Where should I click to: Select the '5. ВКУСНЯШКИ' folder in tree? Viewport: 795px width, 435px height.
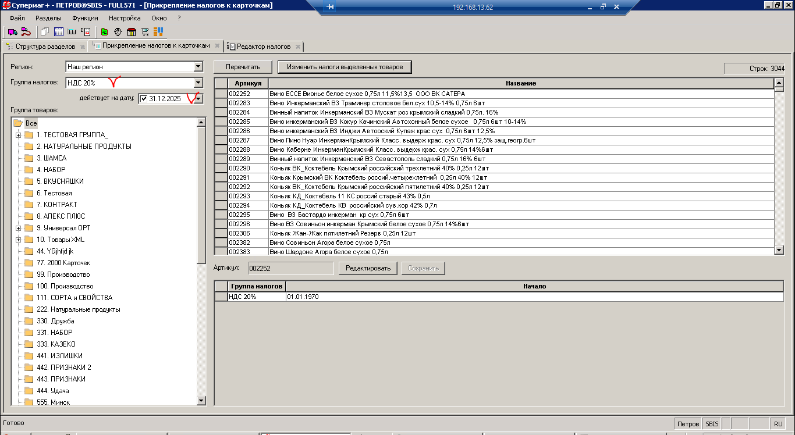[x=60, y=181]
